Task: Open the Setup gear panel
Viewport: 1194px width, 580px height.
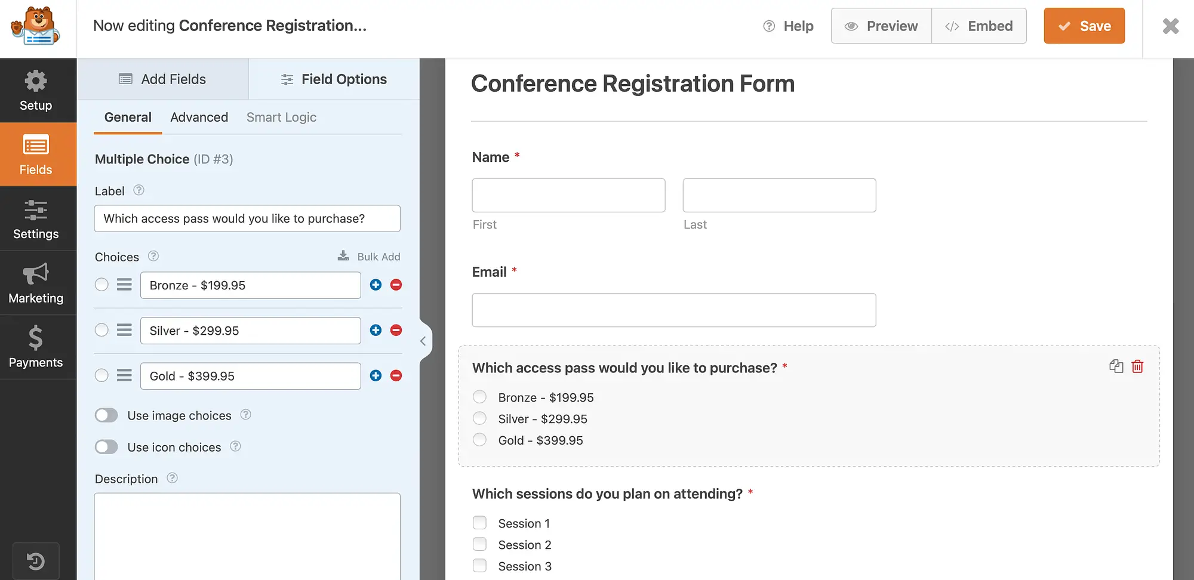Action: 36,91
